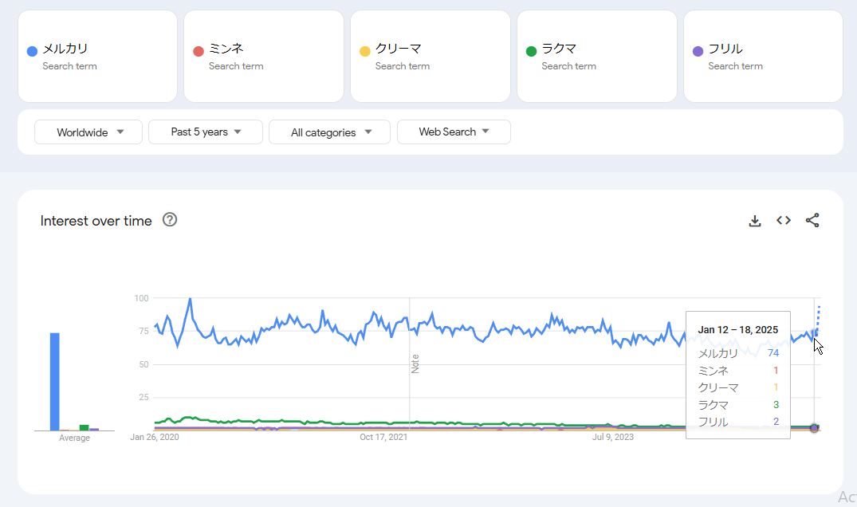Open the Interest over time help icon
Viewport: 857px width, 507px height.
tap(169, 220)
